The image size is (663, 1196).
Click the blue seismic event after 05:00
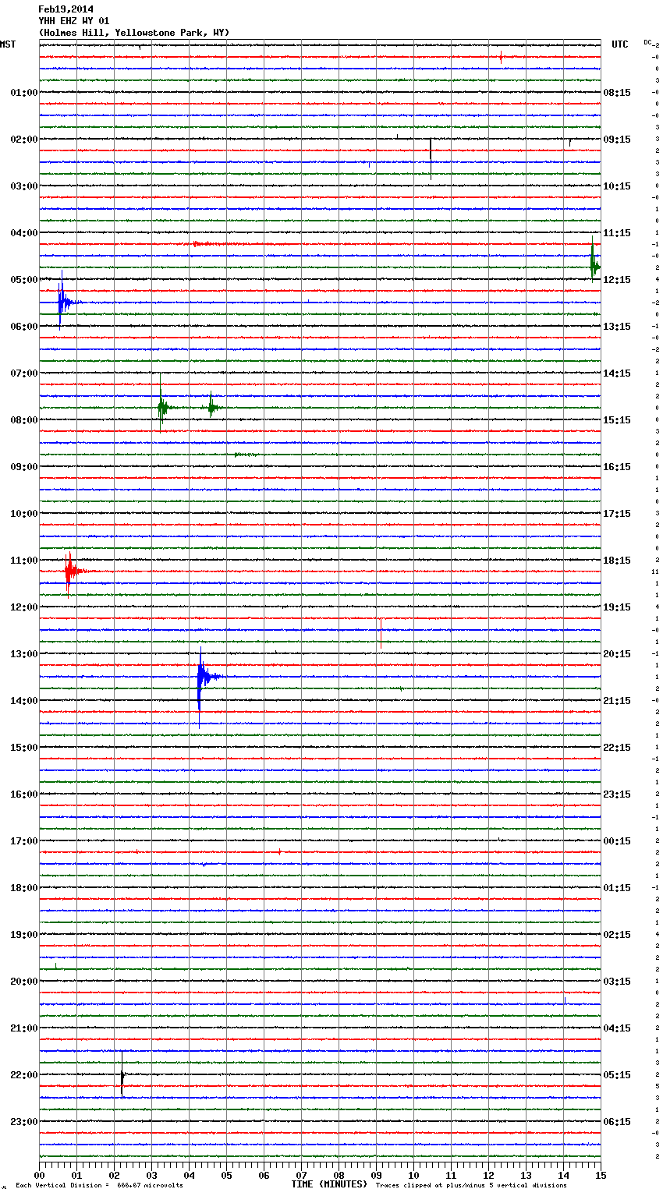[x=62, y=302]
